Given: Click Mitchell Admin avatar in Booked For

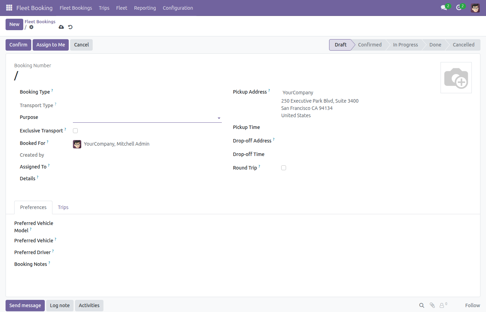Looking at the screenshot, I should (77, 144).
